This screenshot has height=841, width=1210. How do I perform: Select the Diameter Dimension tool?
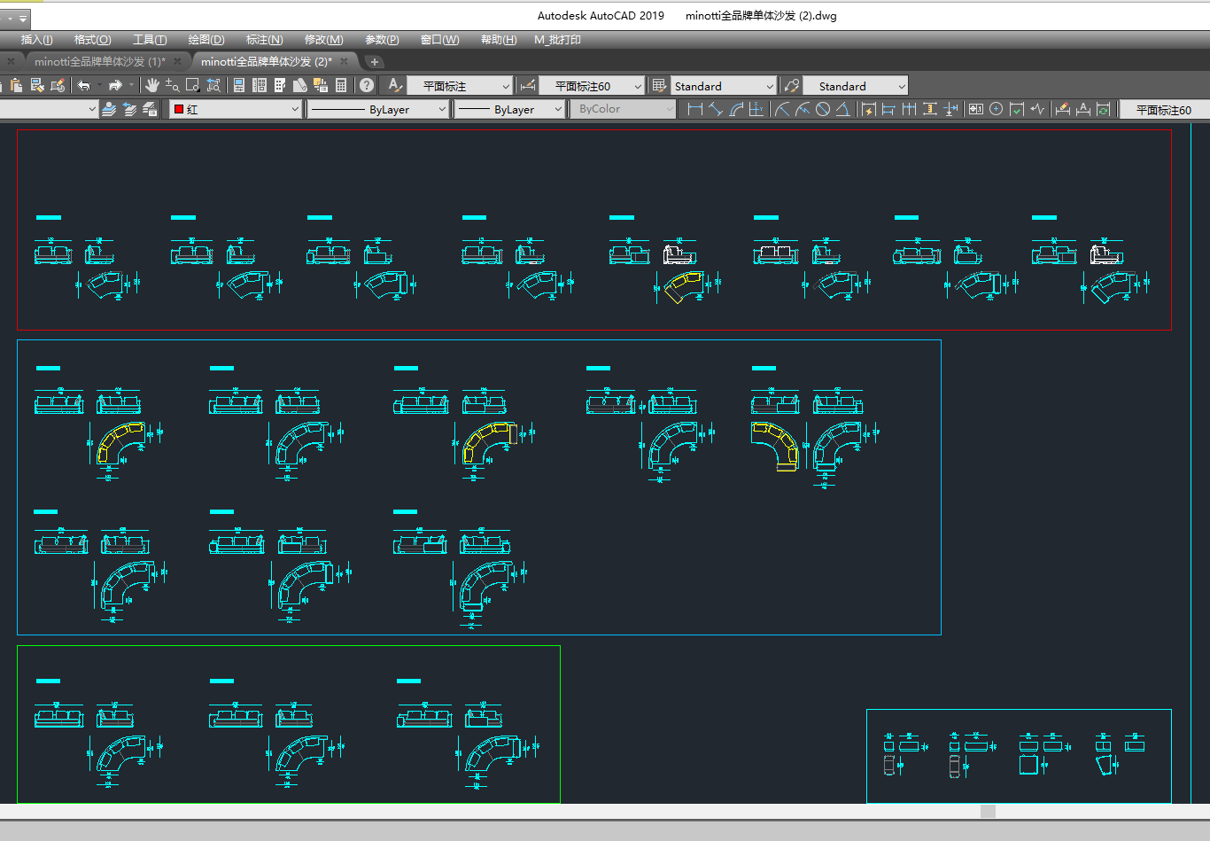(x=823, y=109)
